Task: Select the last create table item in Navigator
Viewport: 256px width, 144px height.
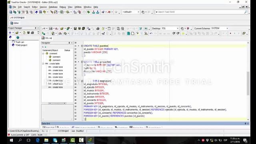Action: (58, 87)
